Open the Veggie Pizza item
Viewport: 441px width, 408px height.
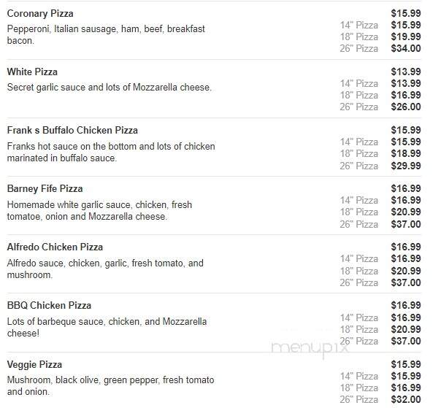(x=34, y=364)
